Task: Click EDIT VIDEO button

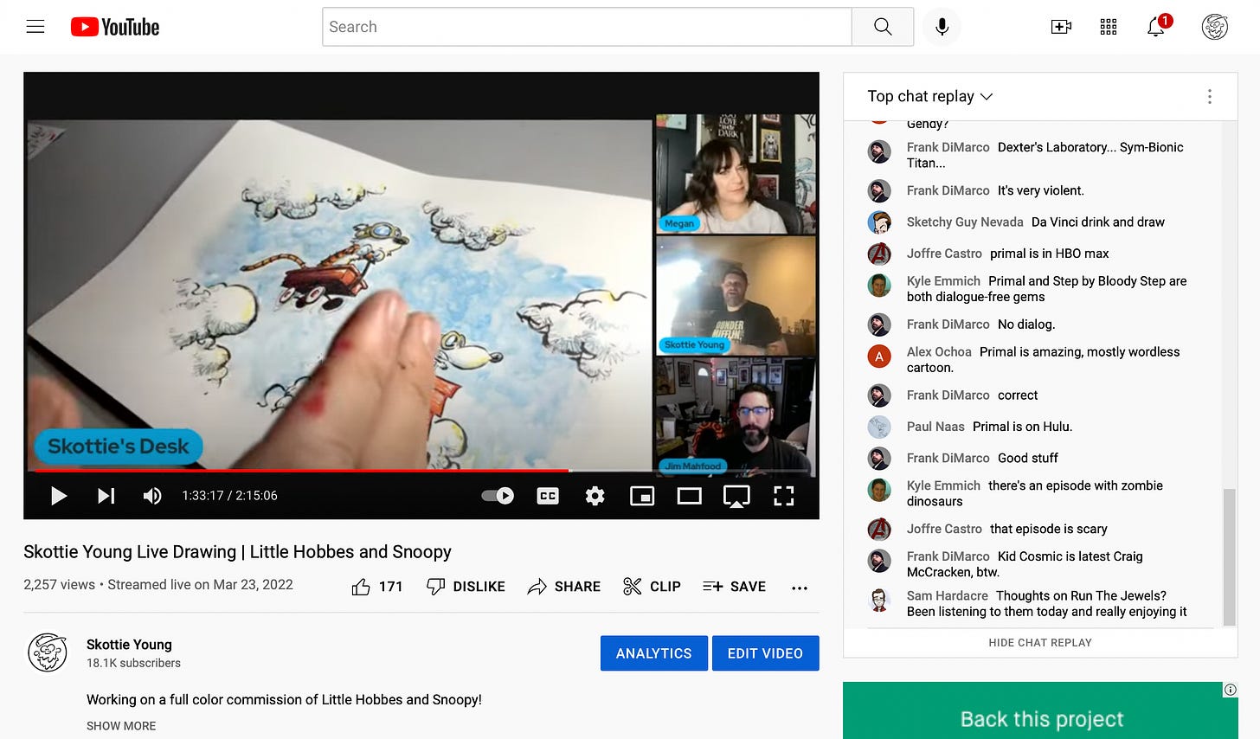Action: 765,653
